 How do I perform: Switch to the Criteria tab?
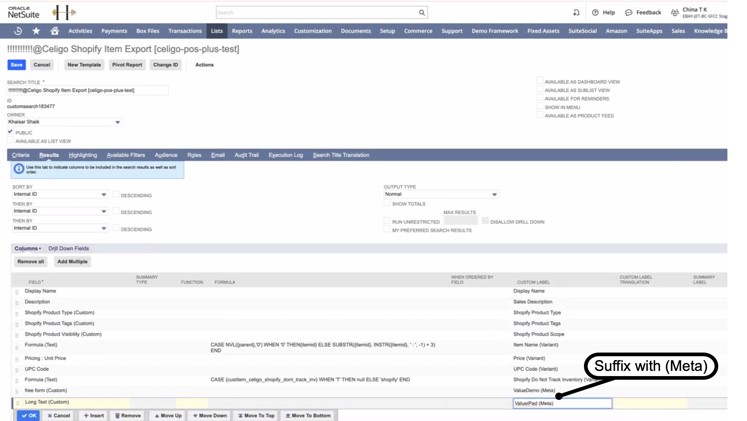tap(20, 155)
